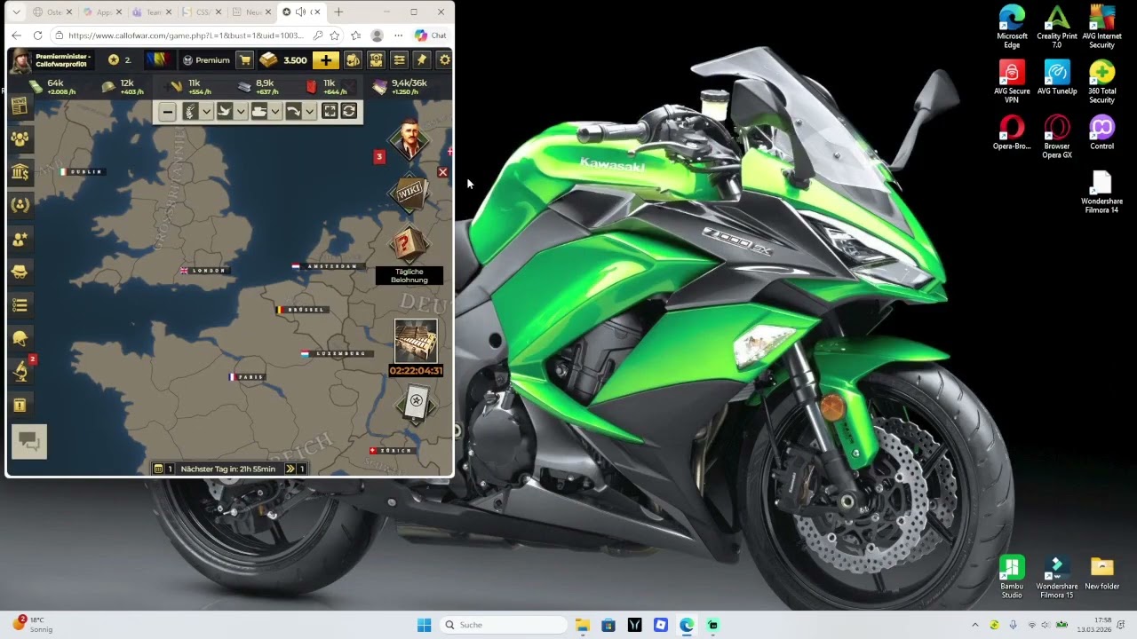This screenshot has width=1137, height=639.
Task: Open a new browser tab with plus
Action: (x=338, y=12)
